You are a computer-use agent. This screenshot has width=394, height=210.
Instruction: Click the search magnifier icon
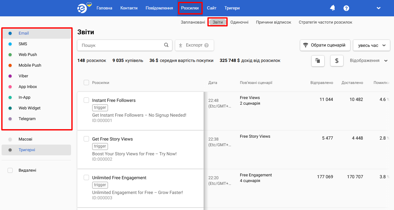pyautogui.click(x=166, y=45)
